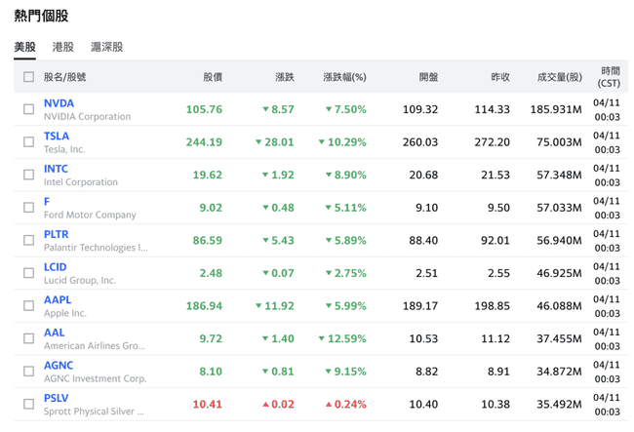The image size is (634, 432).
Task: Check the box for TSLA row
Action: tap(28, 141)
